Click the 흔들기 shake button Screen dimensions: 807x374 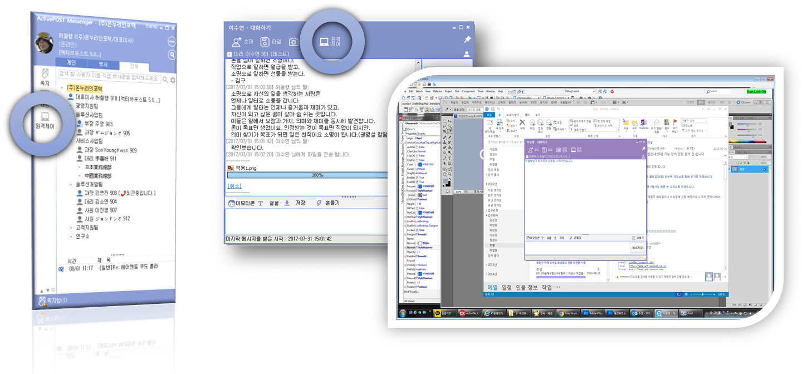coord(327,203)
